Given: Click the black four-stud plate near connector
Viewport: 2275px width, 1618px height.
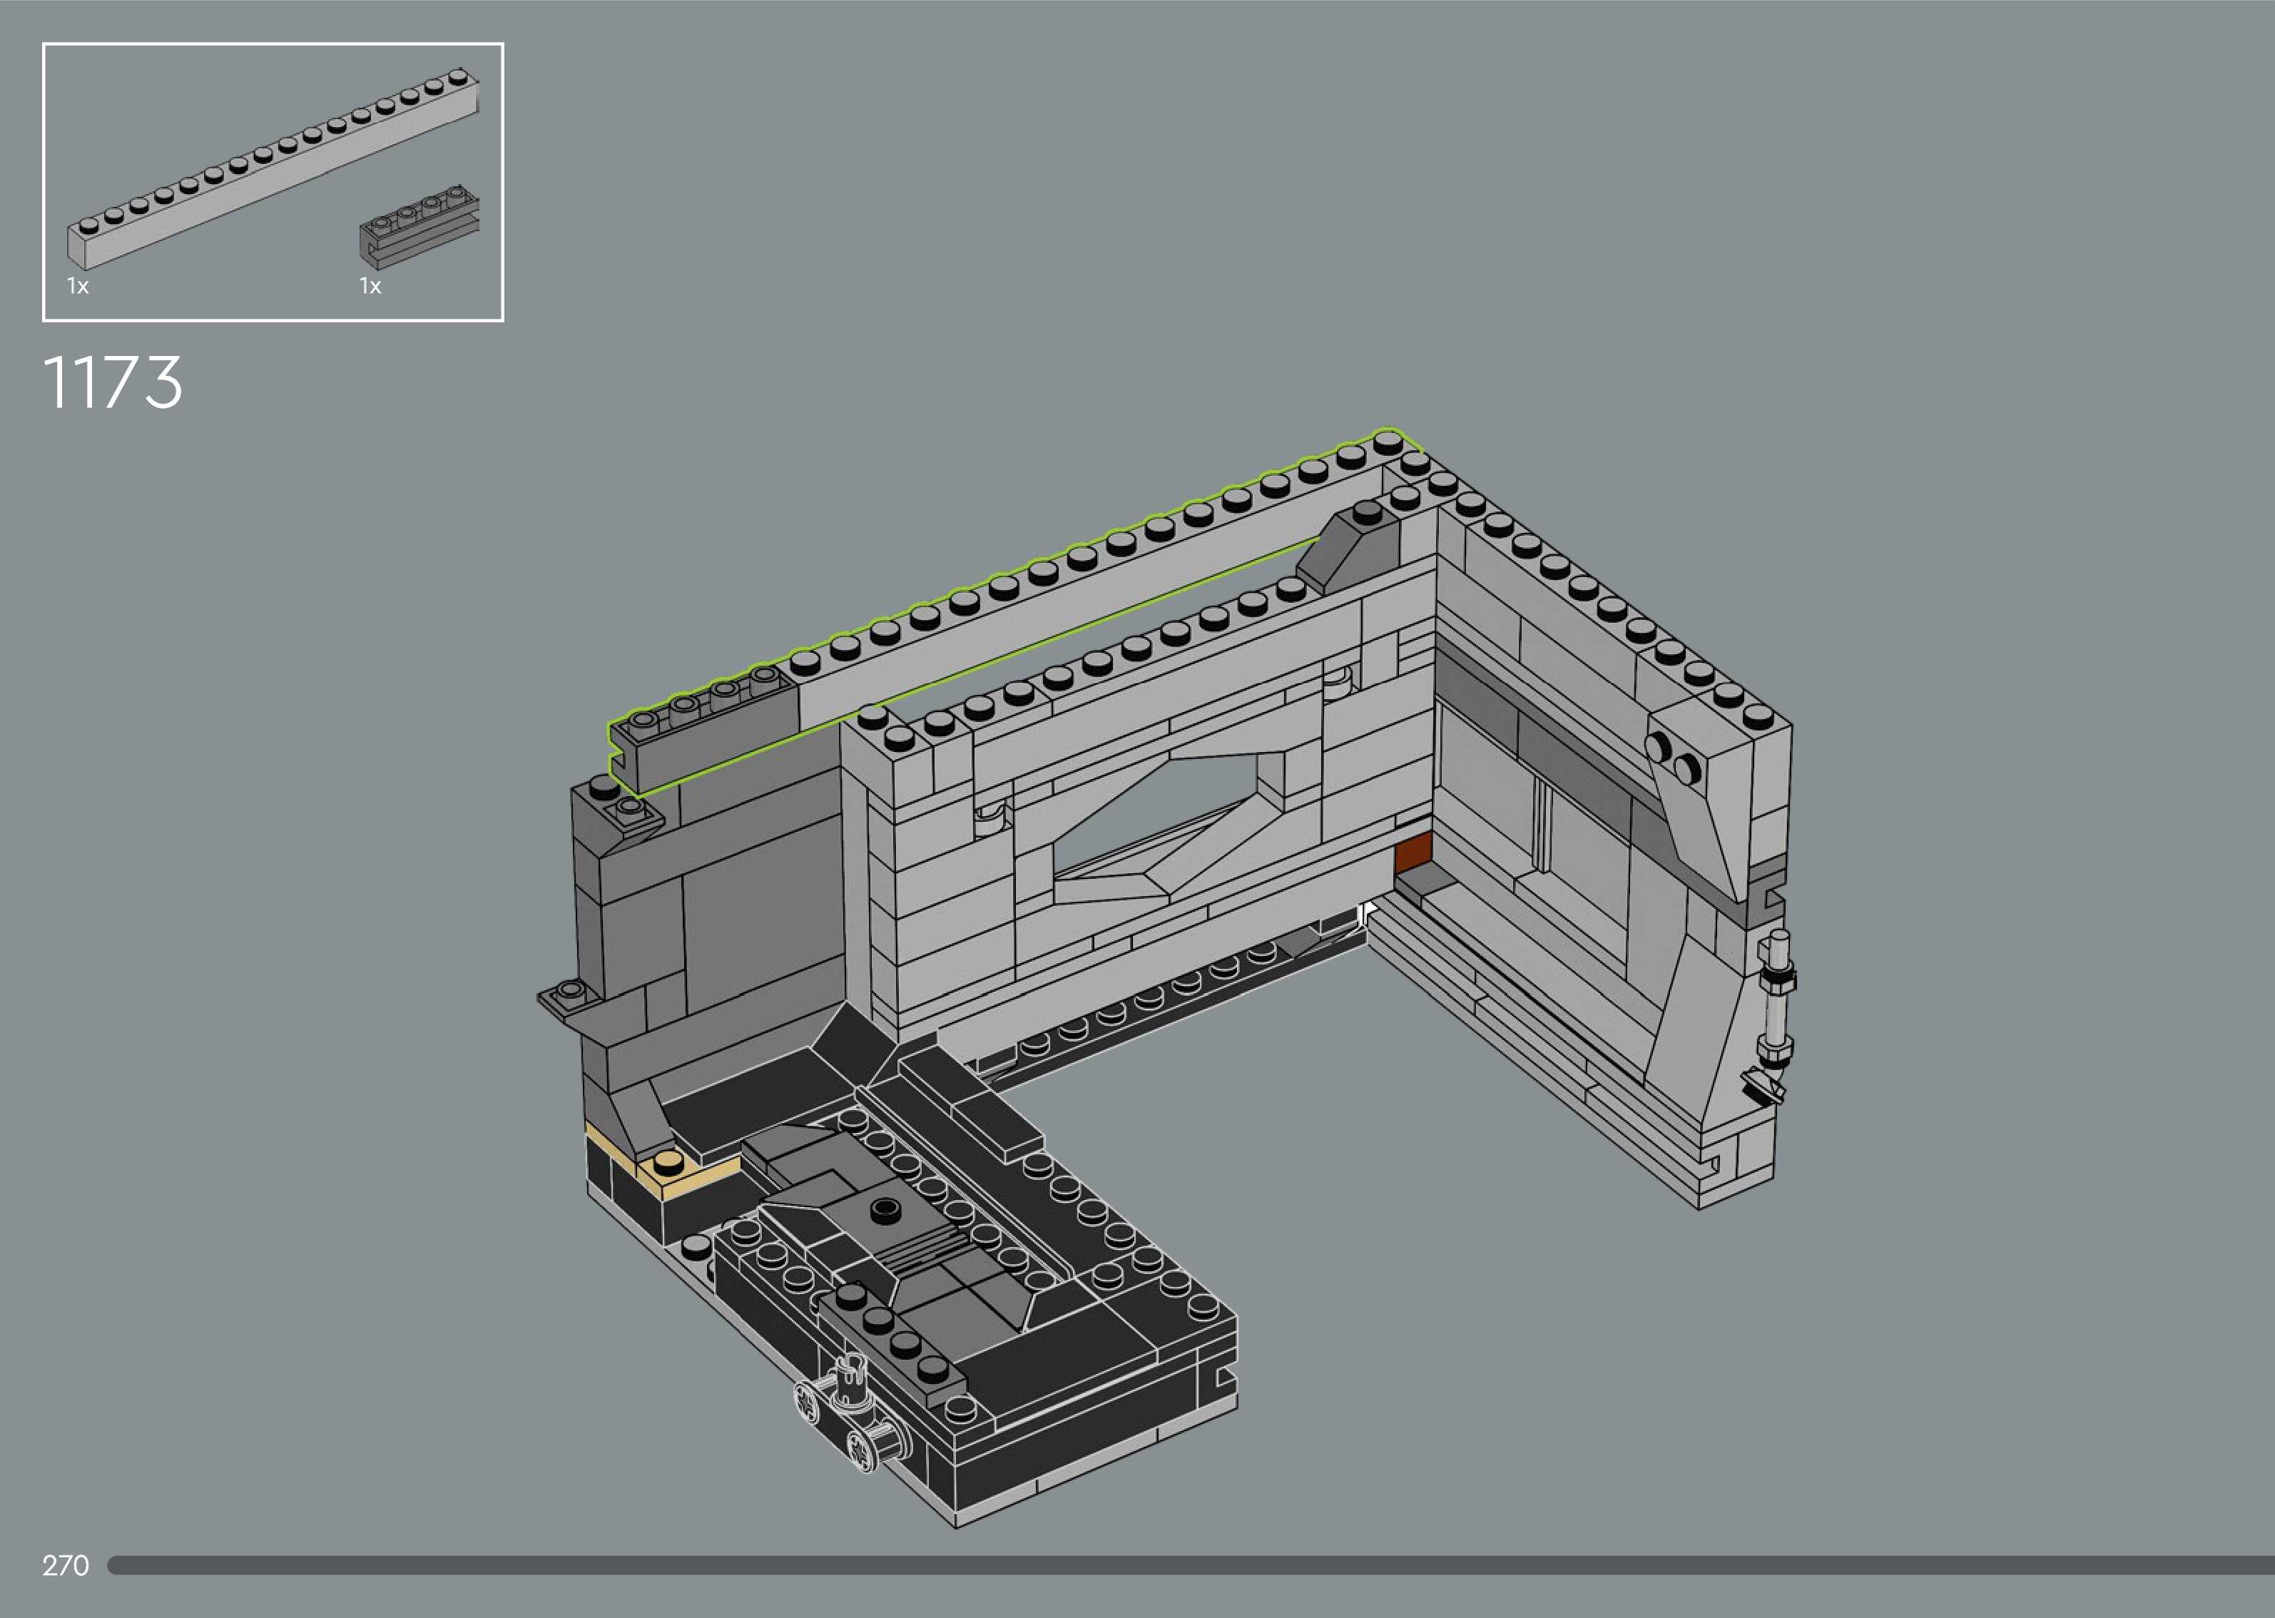Looking at the screenshot, I should pyautogui.click(x=893, y=1335).
